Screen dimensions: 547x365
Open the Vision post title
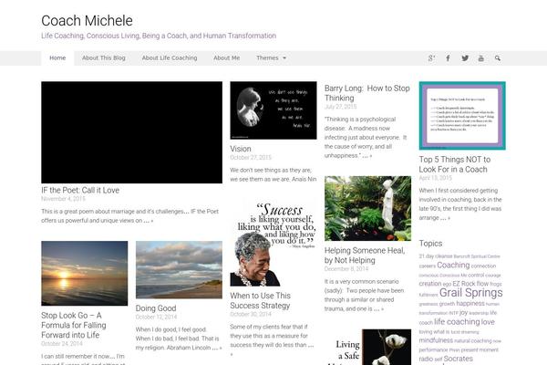[x=241, y=149]
